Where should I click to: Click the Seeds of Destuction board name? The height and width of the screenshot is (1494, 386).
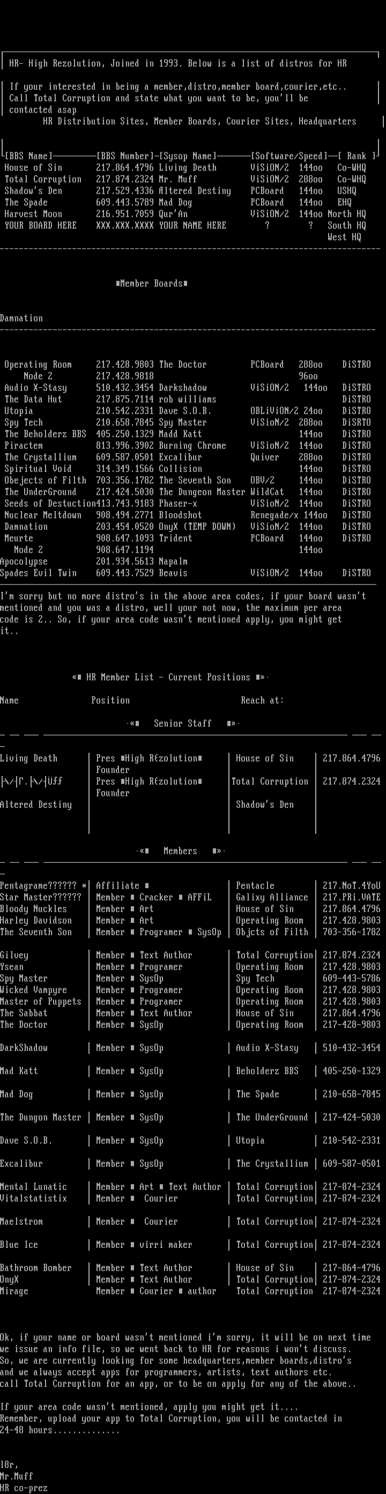pyautogui.click(x=48, y=504)
